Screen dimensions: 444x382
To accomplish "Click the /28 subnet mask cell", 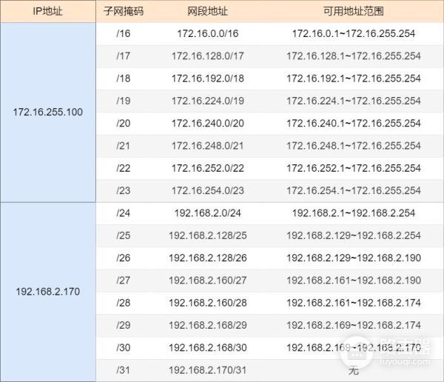I will (x=123, y=303).
